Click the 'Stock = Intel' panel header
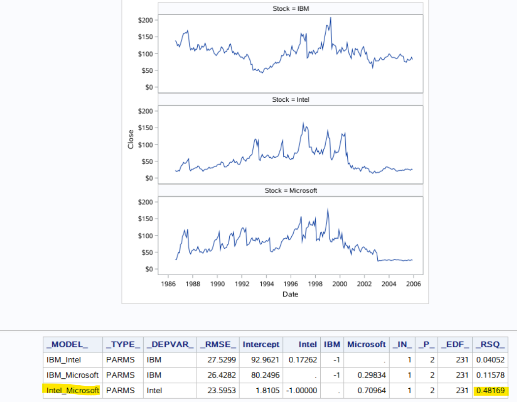This screenshot has width=517, height=402. (x=290, y=100)
